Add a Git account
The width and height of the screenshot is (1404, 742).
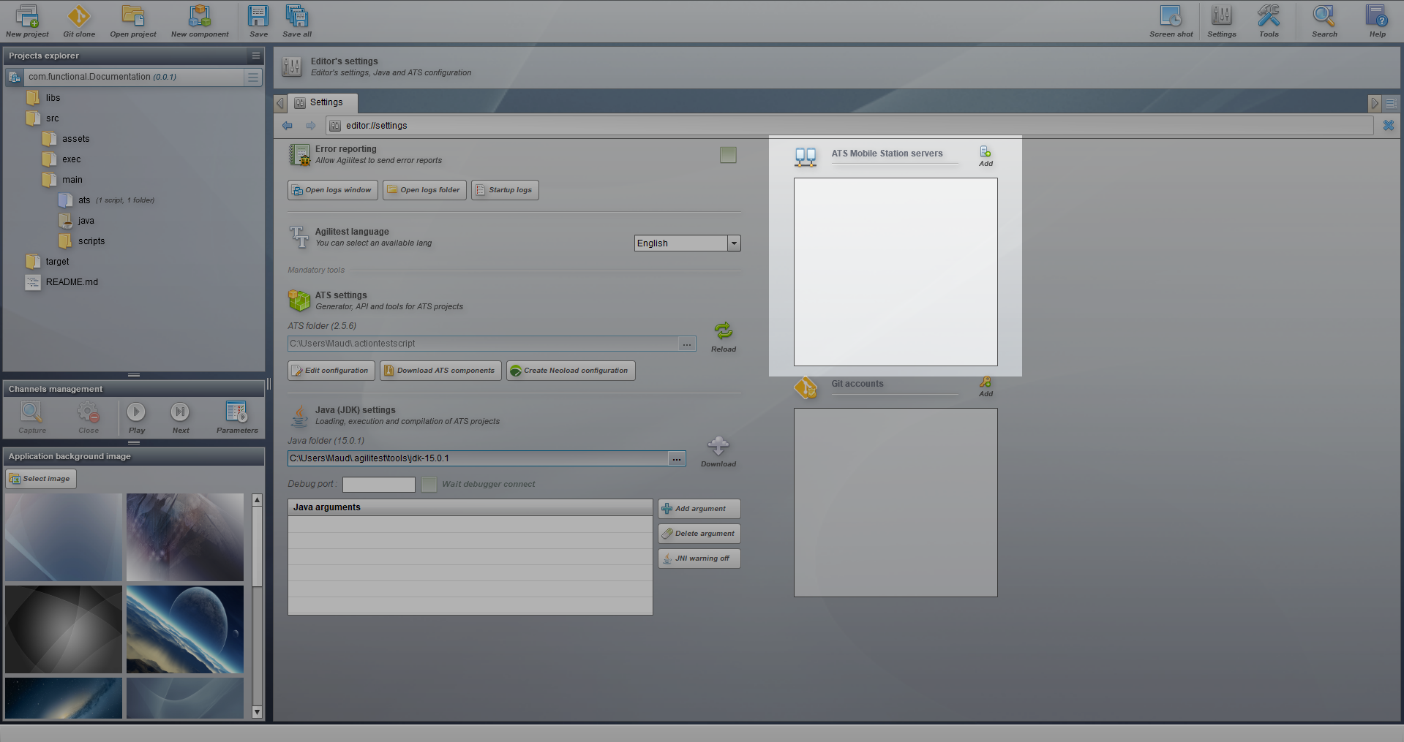(986, 387)
